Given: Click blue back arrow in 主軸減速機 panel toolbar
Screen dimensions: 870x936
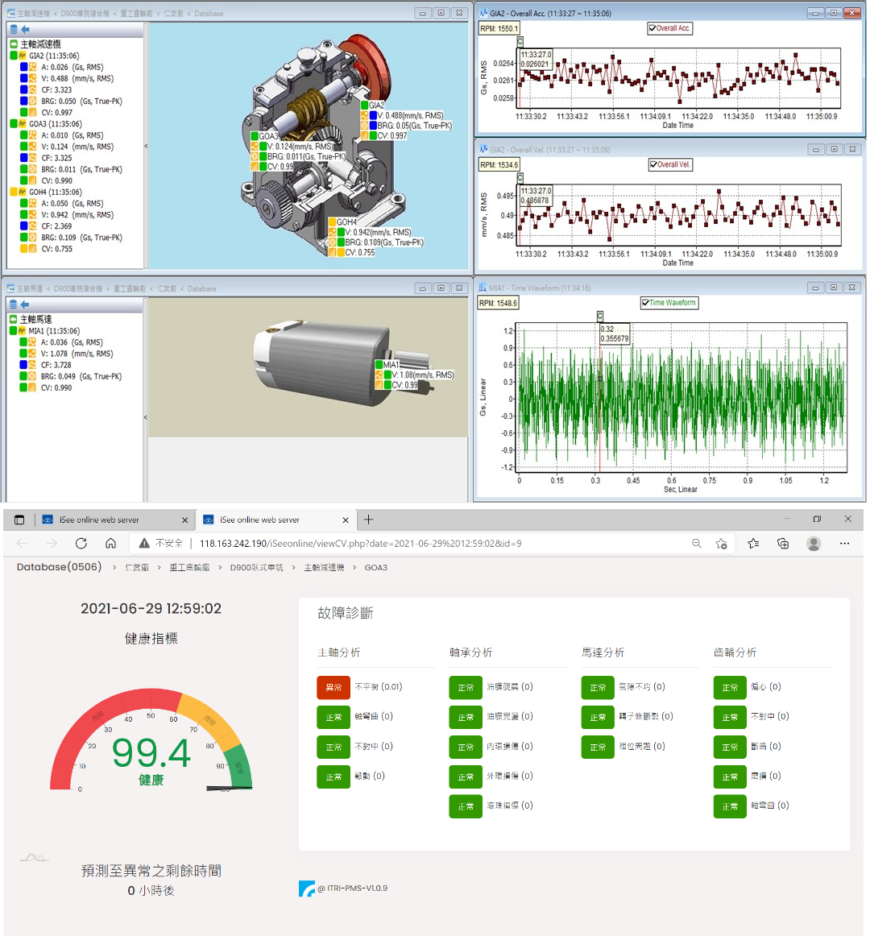Looking at the screenshot, I should click(x=25, y=29).
